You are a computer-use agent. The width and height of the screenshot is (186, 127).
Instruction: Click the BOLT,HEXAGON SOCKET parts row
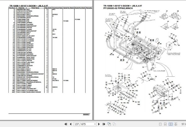point(50,74)
